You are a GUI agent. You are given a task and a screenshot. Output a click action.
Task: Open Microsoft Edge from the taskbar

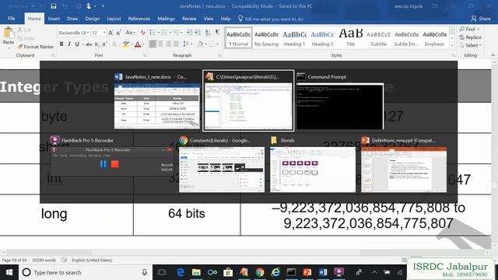[x=181, y=272]
